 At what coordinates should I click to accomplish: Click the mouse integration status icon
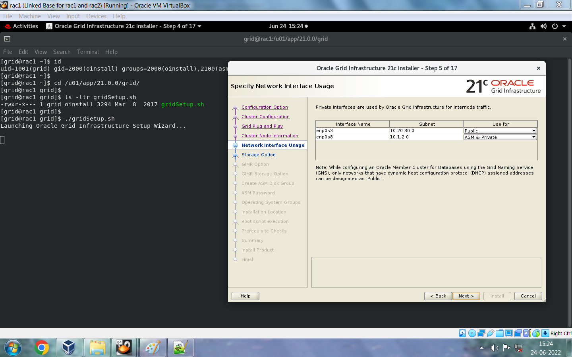click(536, 333)
